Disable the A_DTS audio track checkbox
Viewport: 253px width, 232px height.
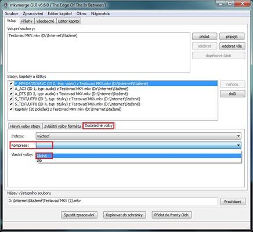point(11,94)
